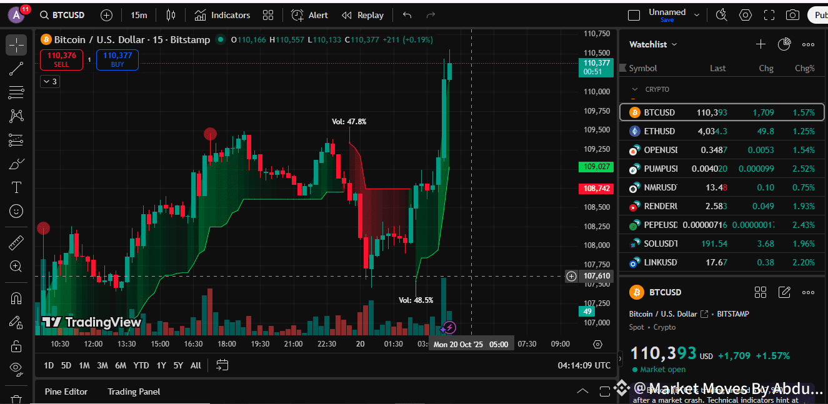The image size is (828, 404).
Task: Open the BTCUSD details more options menu
Action: tap(808, 292)
